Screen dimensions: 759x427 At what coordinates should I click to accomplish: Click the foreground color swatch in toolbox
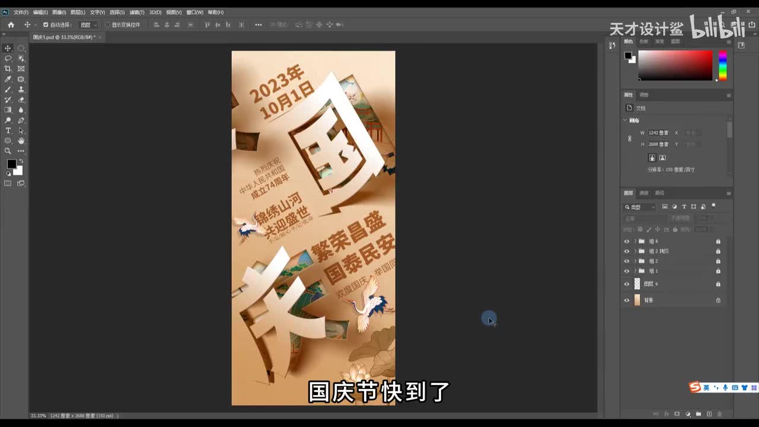[11, 164]
